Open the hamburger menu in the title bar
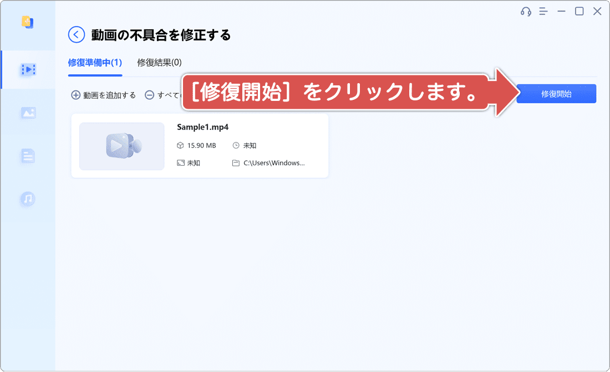The image size is (610, 372). pos(543,11)
